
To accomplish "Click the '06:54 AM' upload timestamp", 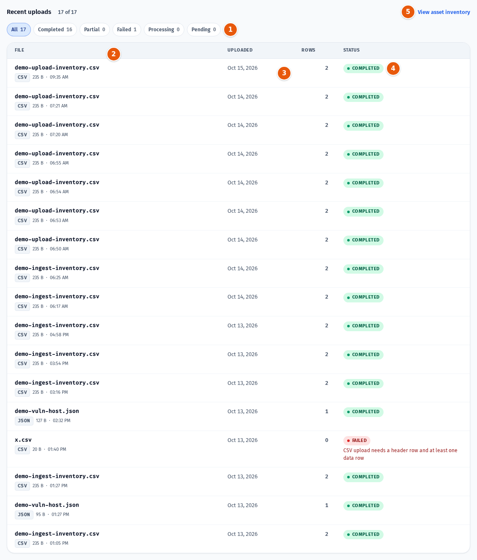I will click(59, 192).
